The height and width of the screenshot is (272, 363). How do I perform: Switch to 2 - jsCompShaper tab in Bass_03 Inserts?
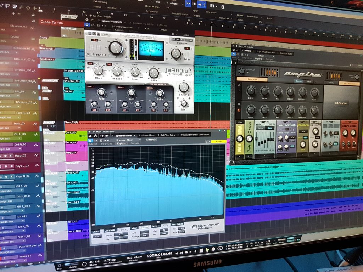[x=266, y=52]
